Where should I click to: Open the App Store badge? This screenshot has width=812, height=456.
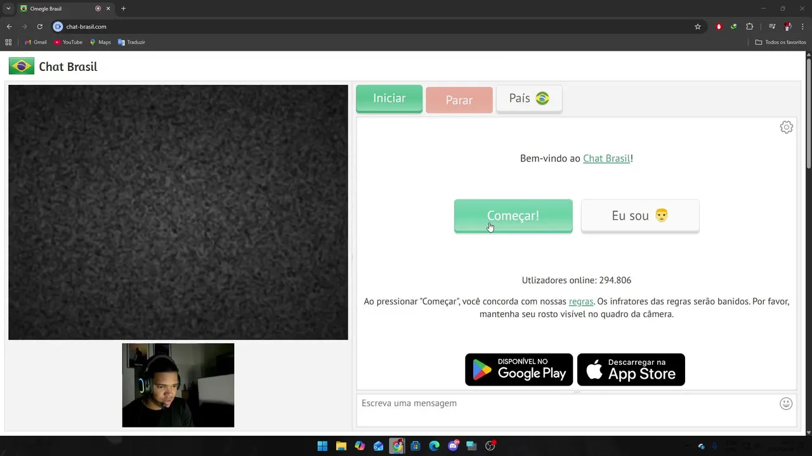(x=631, y=370)
